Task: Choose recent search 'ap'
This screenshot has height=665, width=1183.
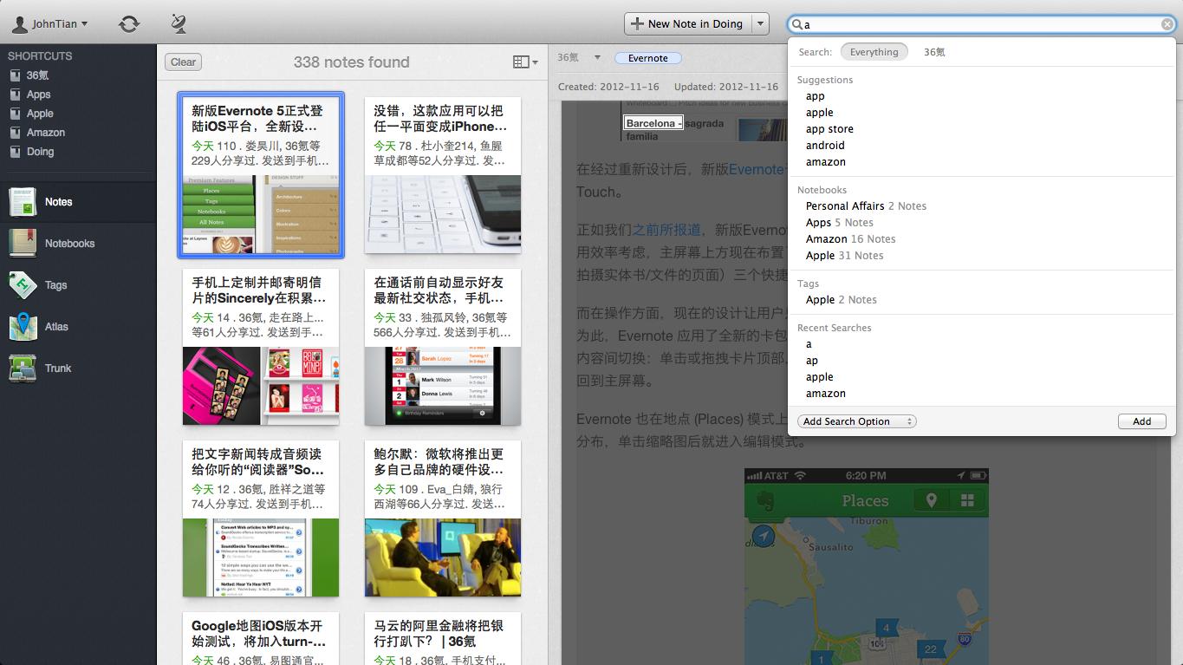Action: tap(811, 361)
